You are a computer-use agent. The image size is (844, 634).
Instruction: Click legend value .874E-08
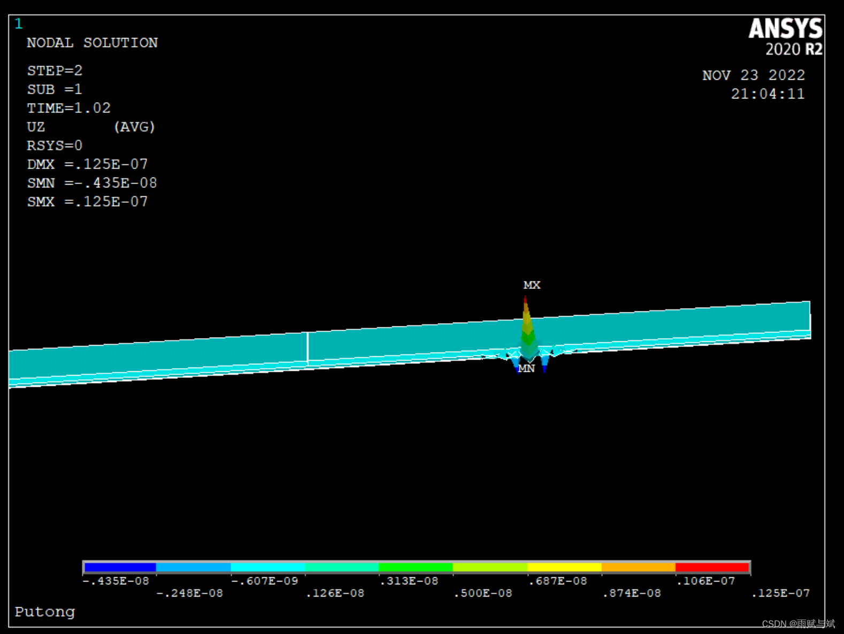(x=632, y=593)
